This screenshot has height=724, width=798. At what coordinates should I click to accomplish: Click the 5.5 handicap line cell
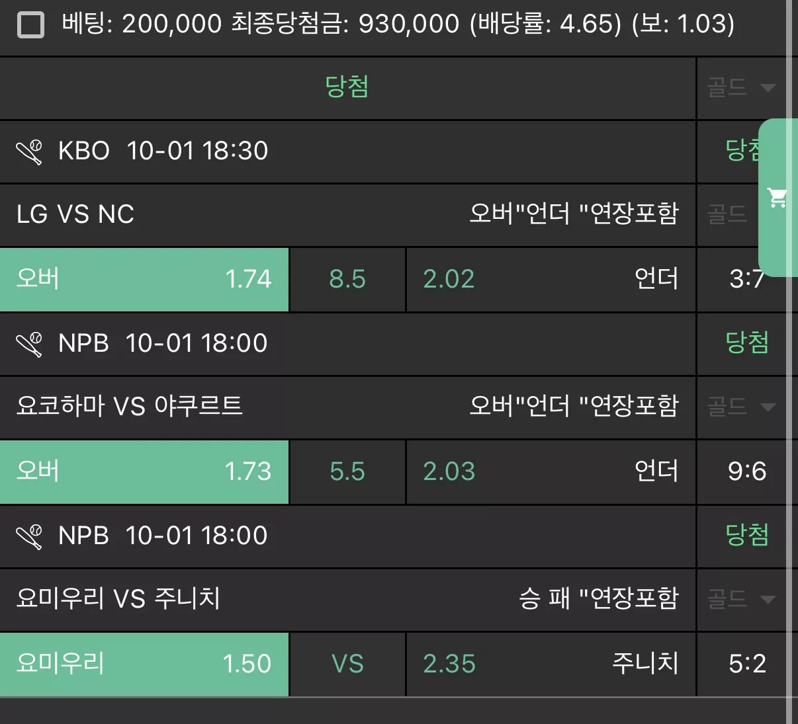(x=347, y=471)
